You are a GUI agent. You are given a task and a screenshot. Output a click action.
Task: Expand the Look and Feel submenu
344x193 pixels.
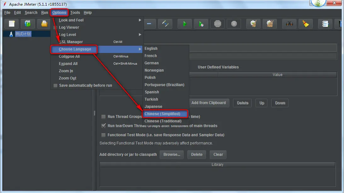coord(97,20)
